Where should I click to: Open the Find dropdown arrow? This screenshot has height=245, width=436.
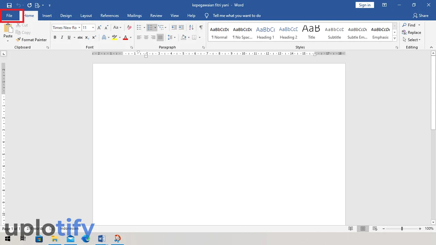(x=419, y=25)
